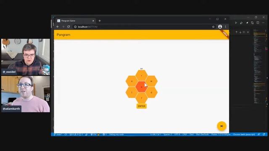
Task: Click the 'w' hexagon tile
Action: pyautogui.click(x=151, y=81)
